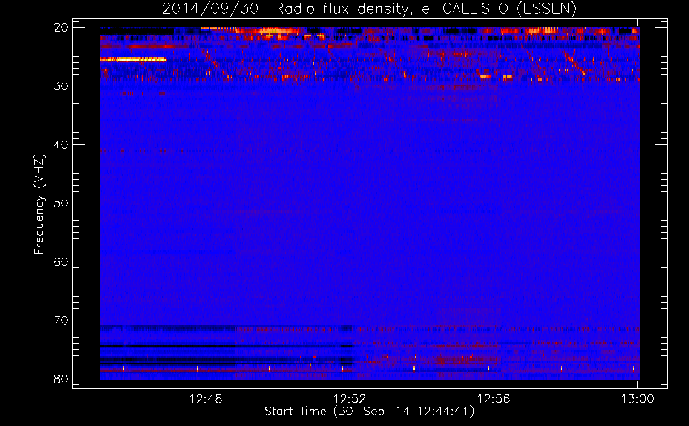Click the bright yellow emission band near 25 MHz
Viewport: 689px width, 426px height.
pyautogui.click(x=133, y=59)
